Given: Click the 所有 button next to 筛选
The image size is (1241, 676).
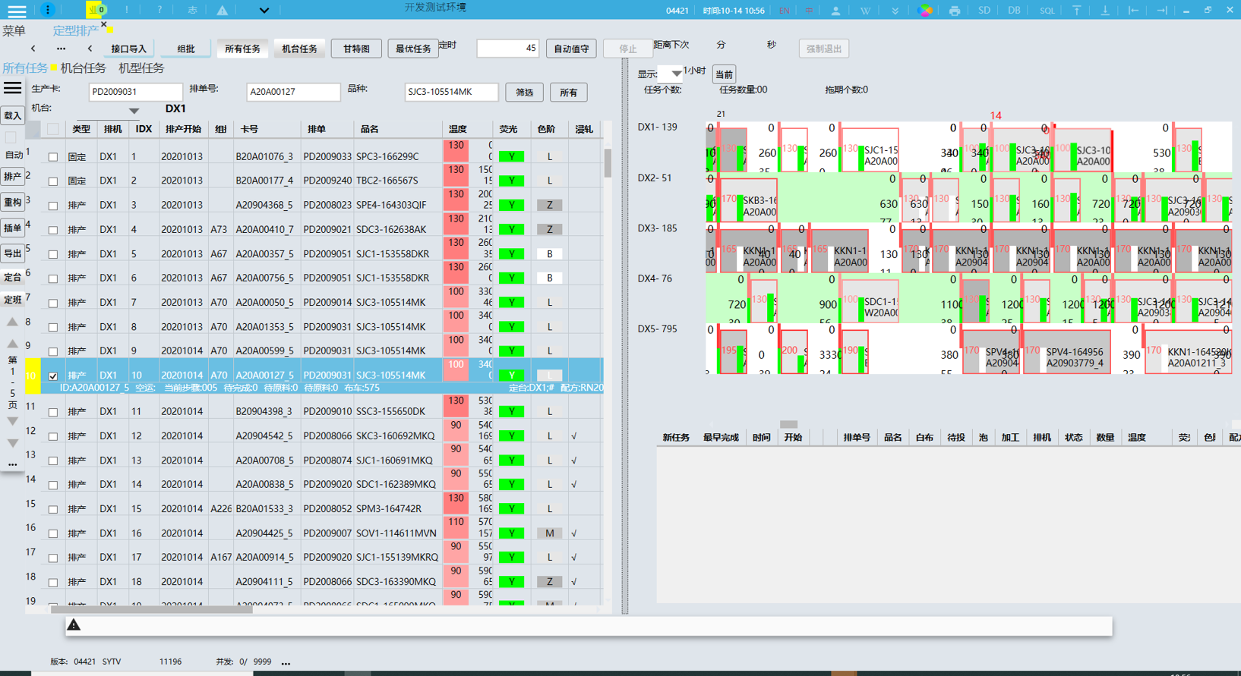Looking at the screenshot, I should click(568, 93).
